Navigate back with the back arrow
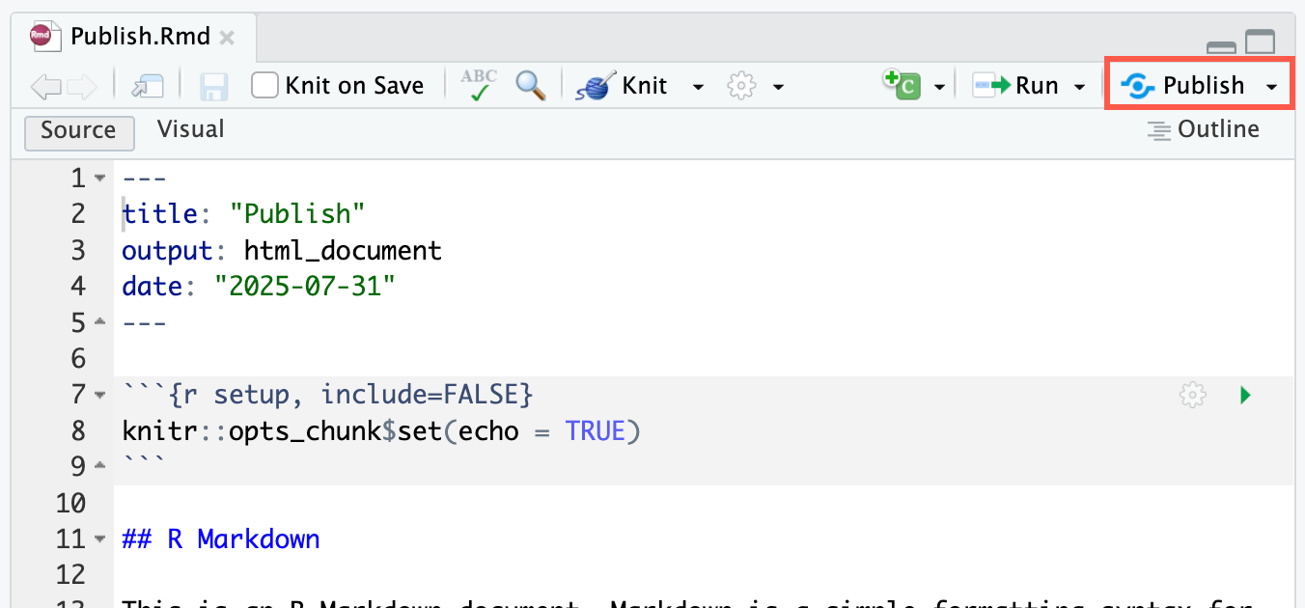The width and height of the screenshot is (1305, 608). click(44, 85)
